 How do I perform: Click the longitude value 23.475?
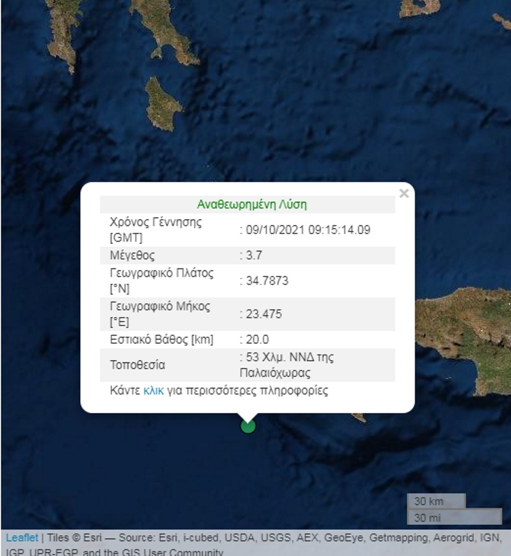[x=264, y=314]
